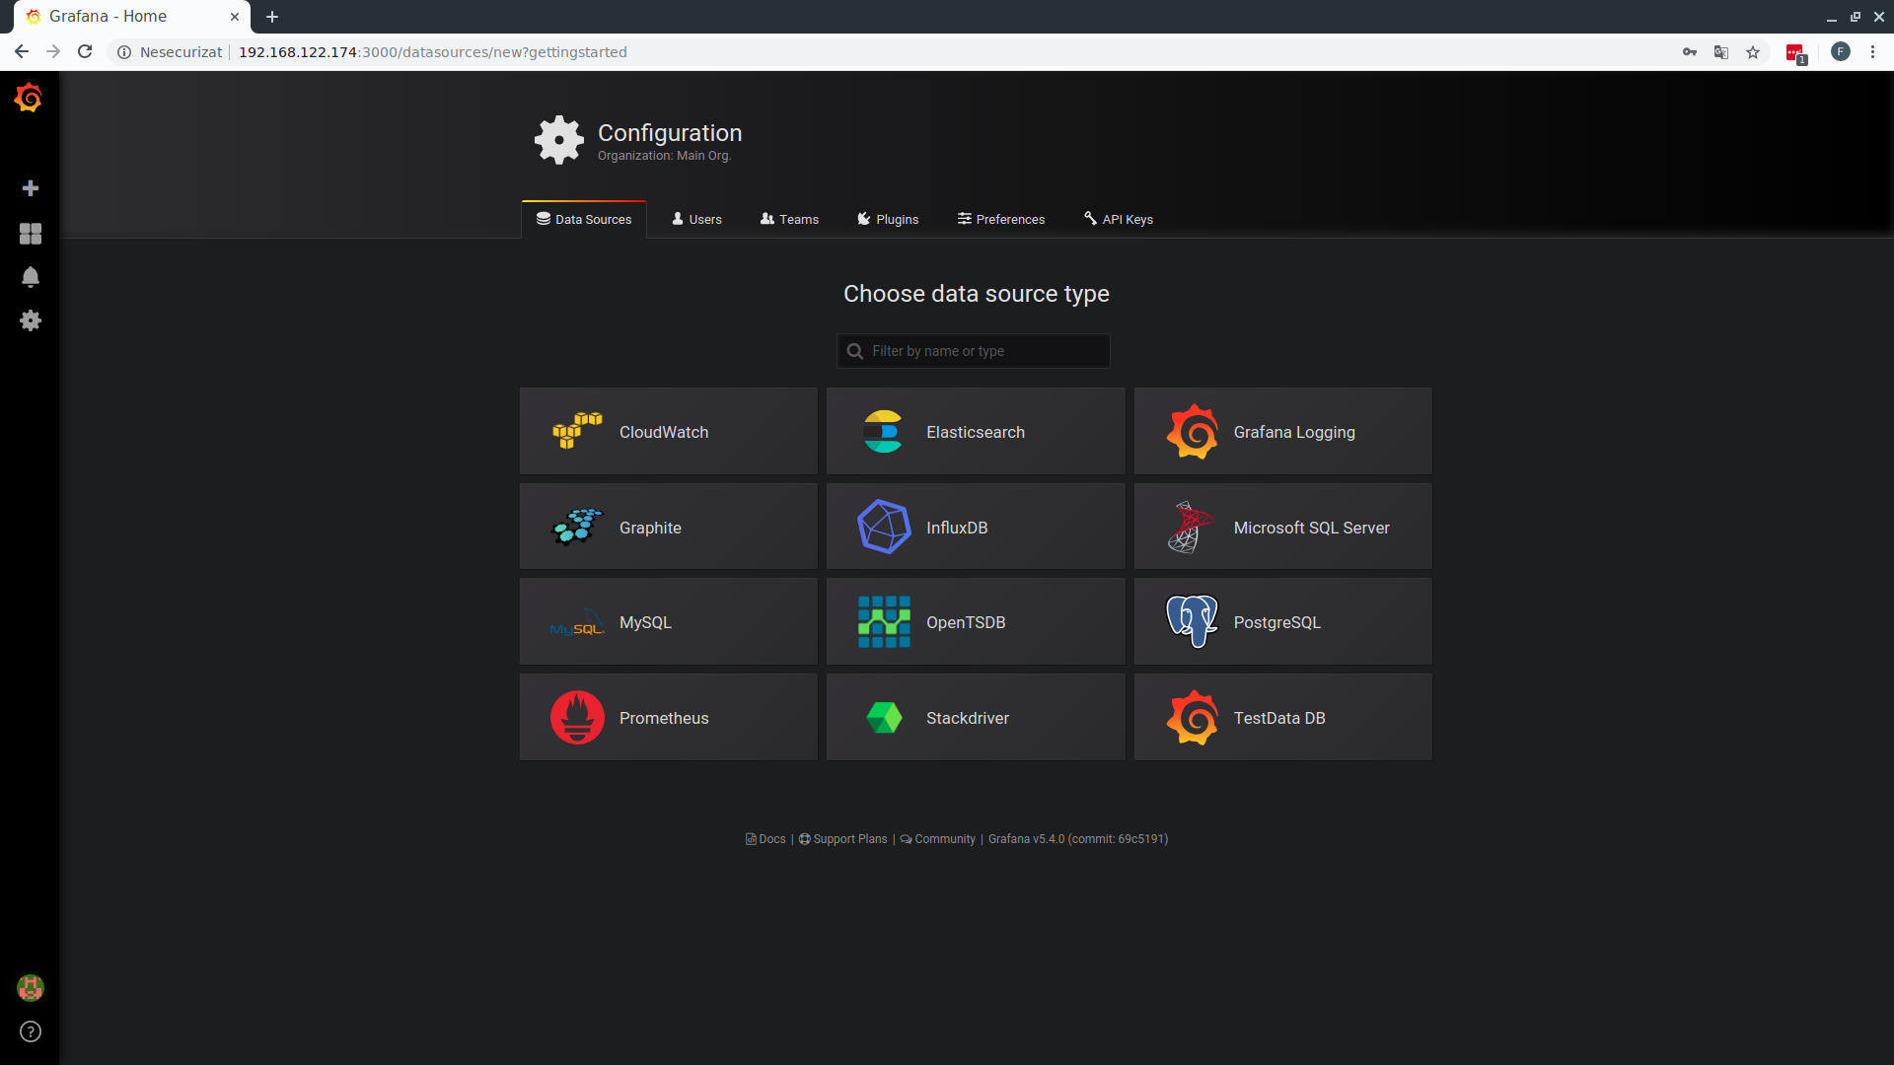Screen dimensions: 1894x1065
Task: Open the Help question mark icon
Action: click(x=31, y=1031)
